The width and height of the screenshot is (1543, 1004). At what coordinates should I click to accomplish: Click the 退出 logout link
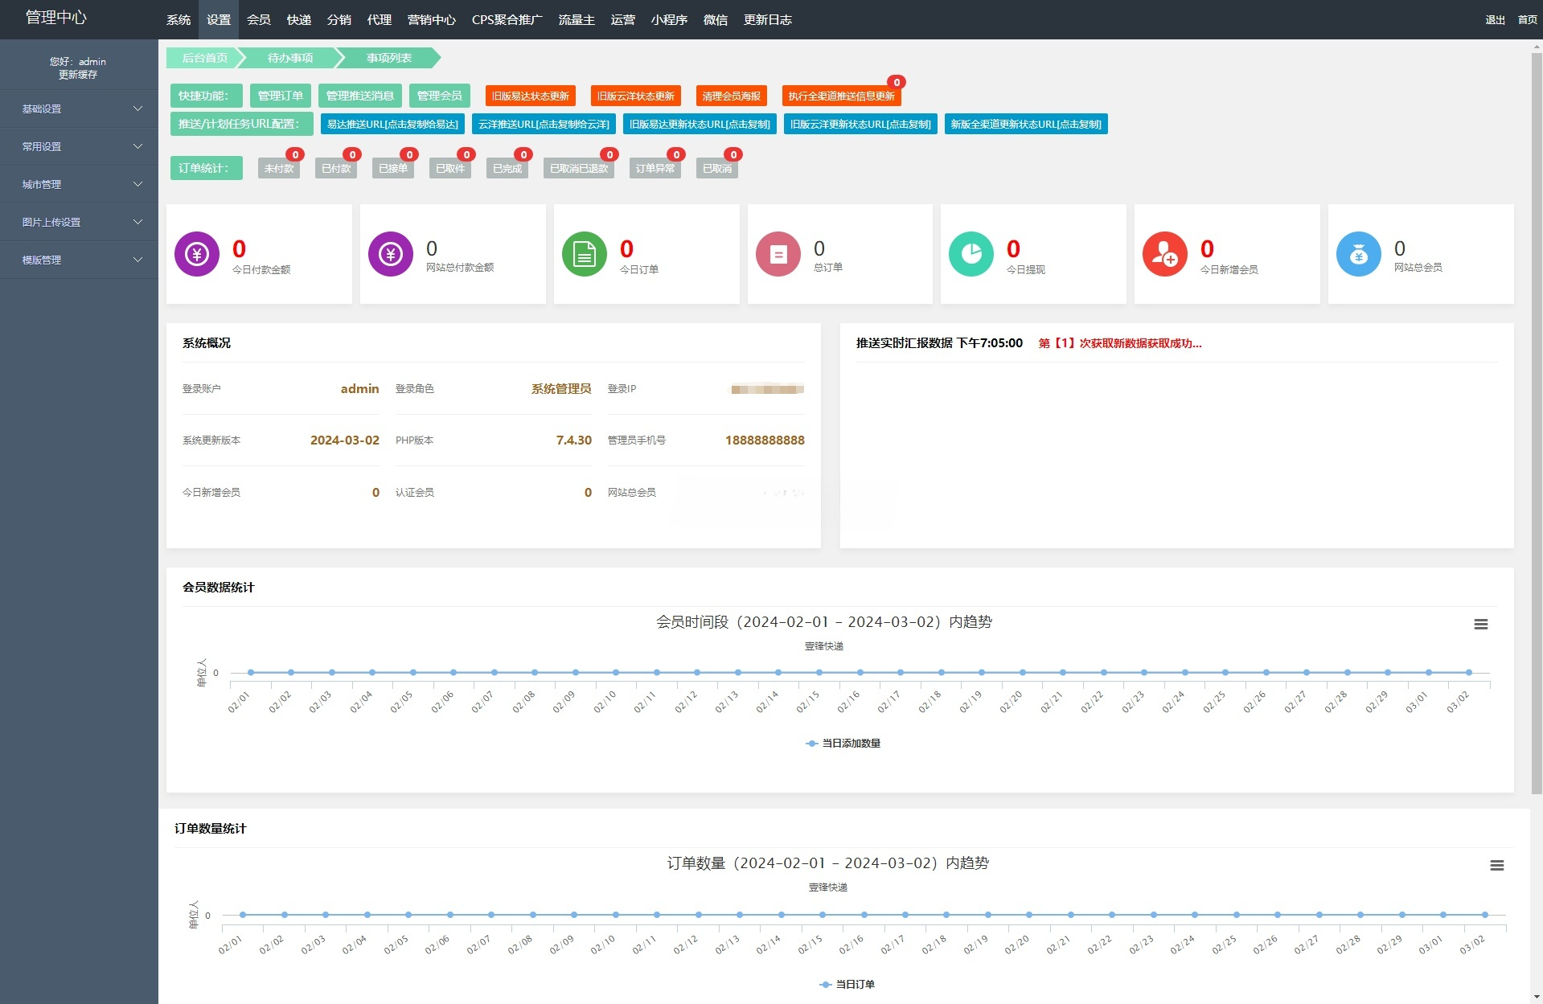pyautogui.click(x=1494, y=19)
